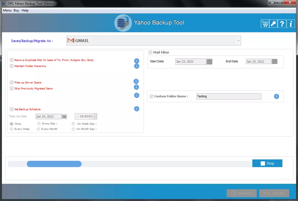Open the End Date calendar picker
The width and height of the screenshot is (298, 201).
click(275, 61)
